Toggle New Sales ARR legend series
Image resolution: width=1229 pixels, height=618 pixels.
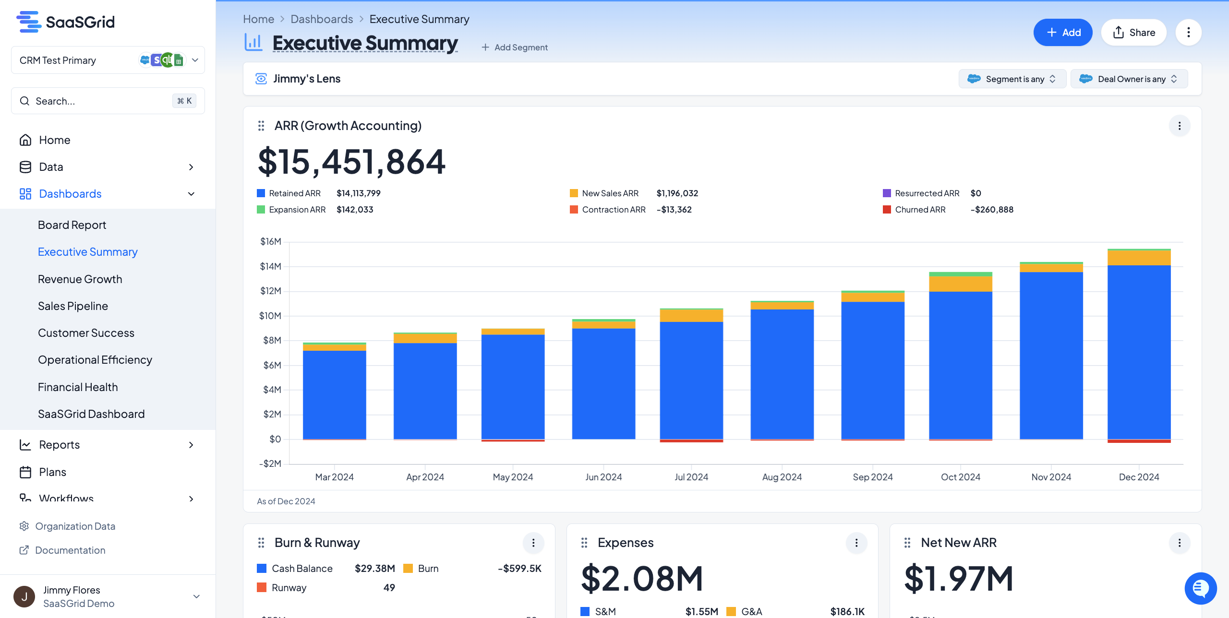coord(610,193)
